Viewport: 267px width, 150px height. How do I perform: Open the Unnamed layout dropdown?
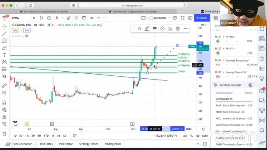tap(159, 18)
